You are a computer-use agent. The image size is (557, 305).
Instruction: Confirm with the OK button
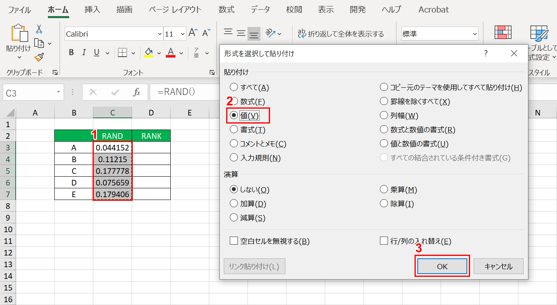coord(442,266)
